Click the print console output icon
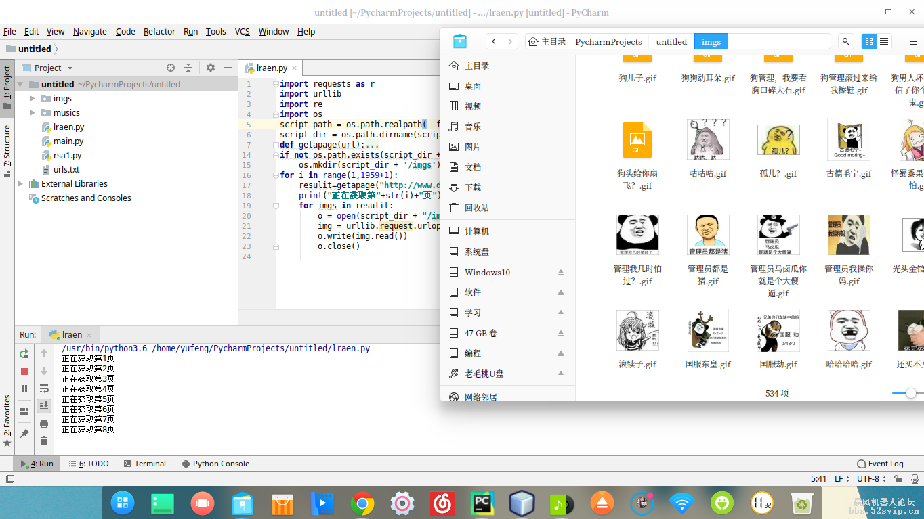924x519 pixels. point(44,424)
